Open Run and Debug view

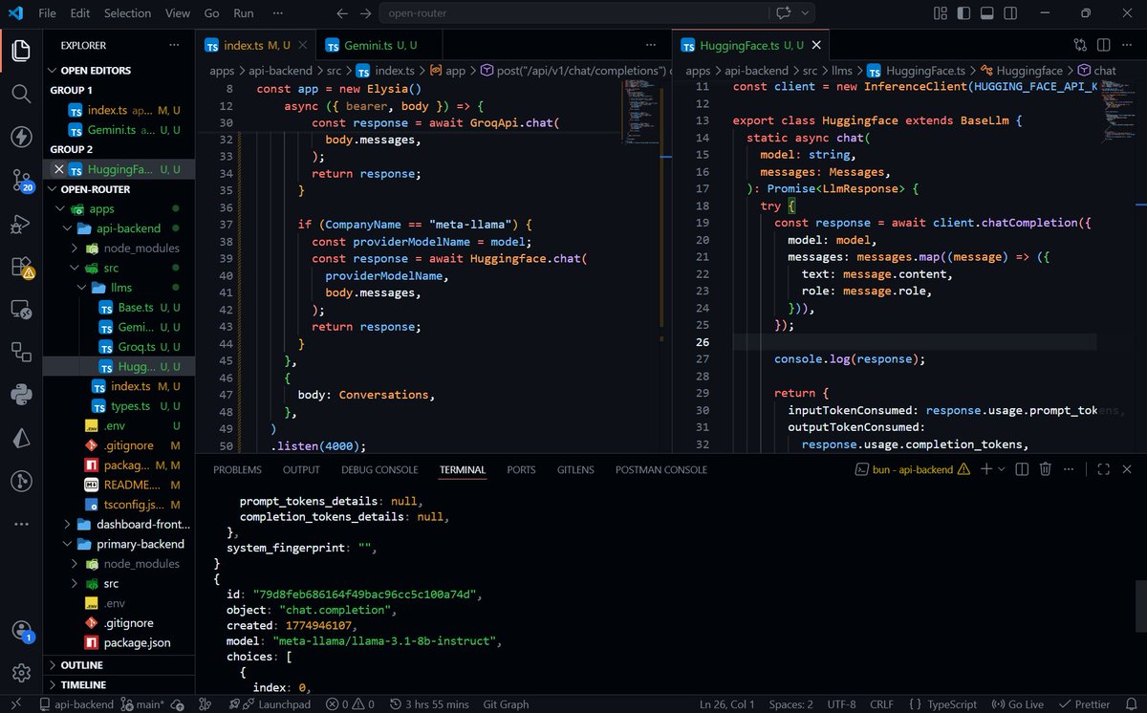point(21,225)
